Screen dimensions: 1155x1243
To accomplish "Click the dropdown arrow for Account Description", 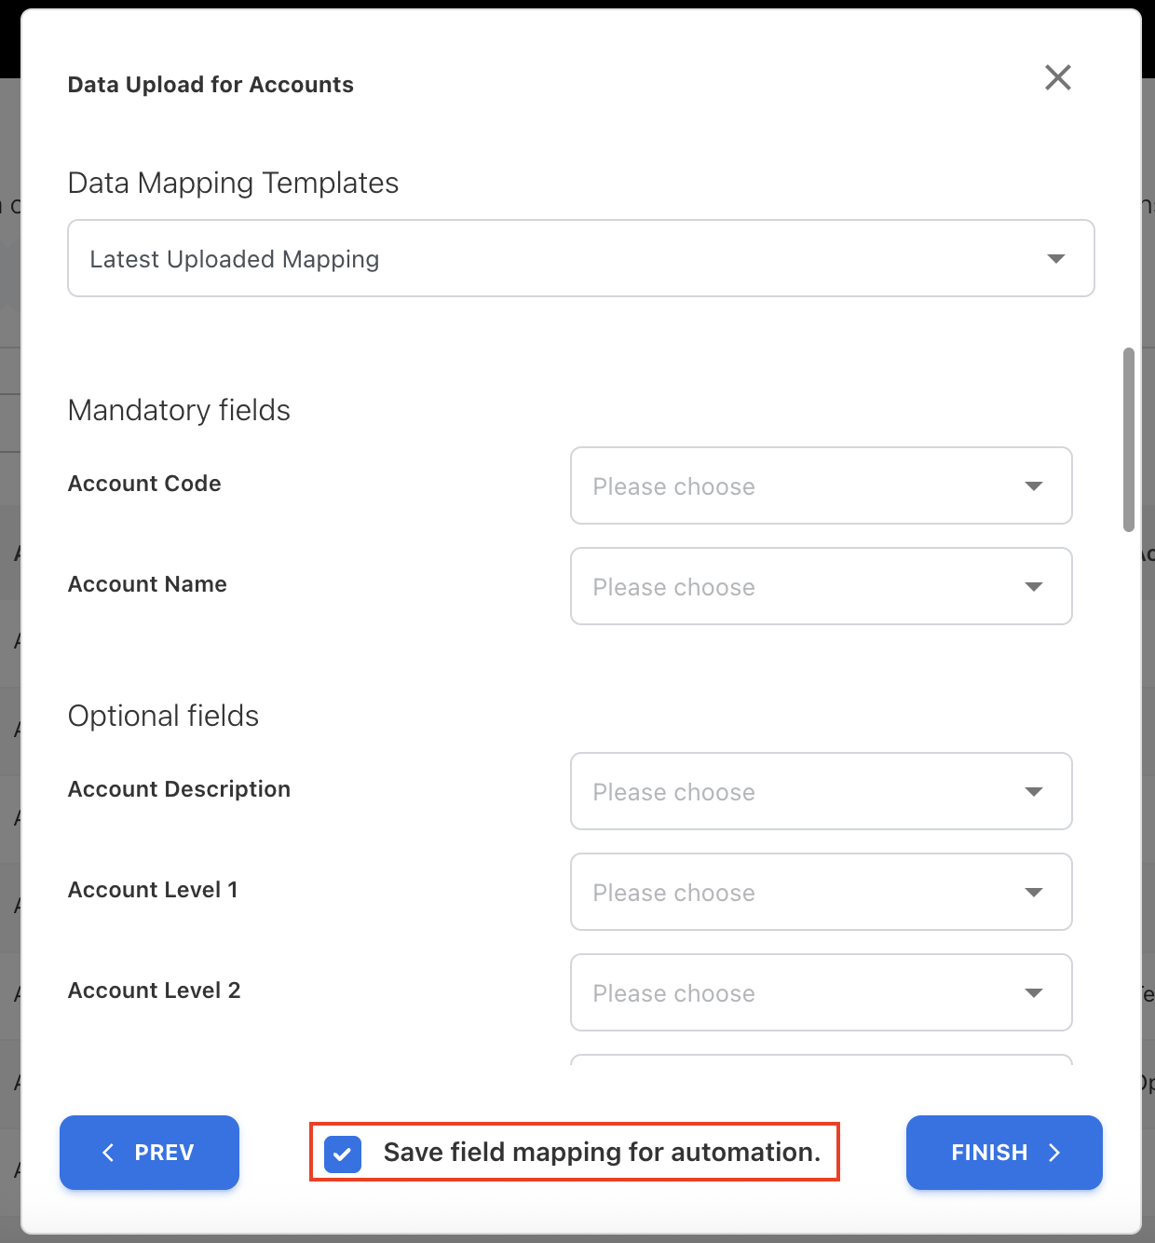I will 1033,791.
